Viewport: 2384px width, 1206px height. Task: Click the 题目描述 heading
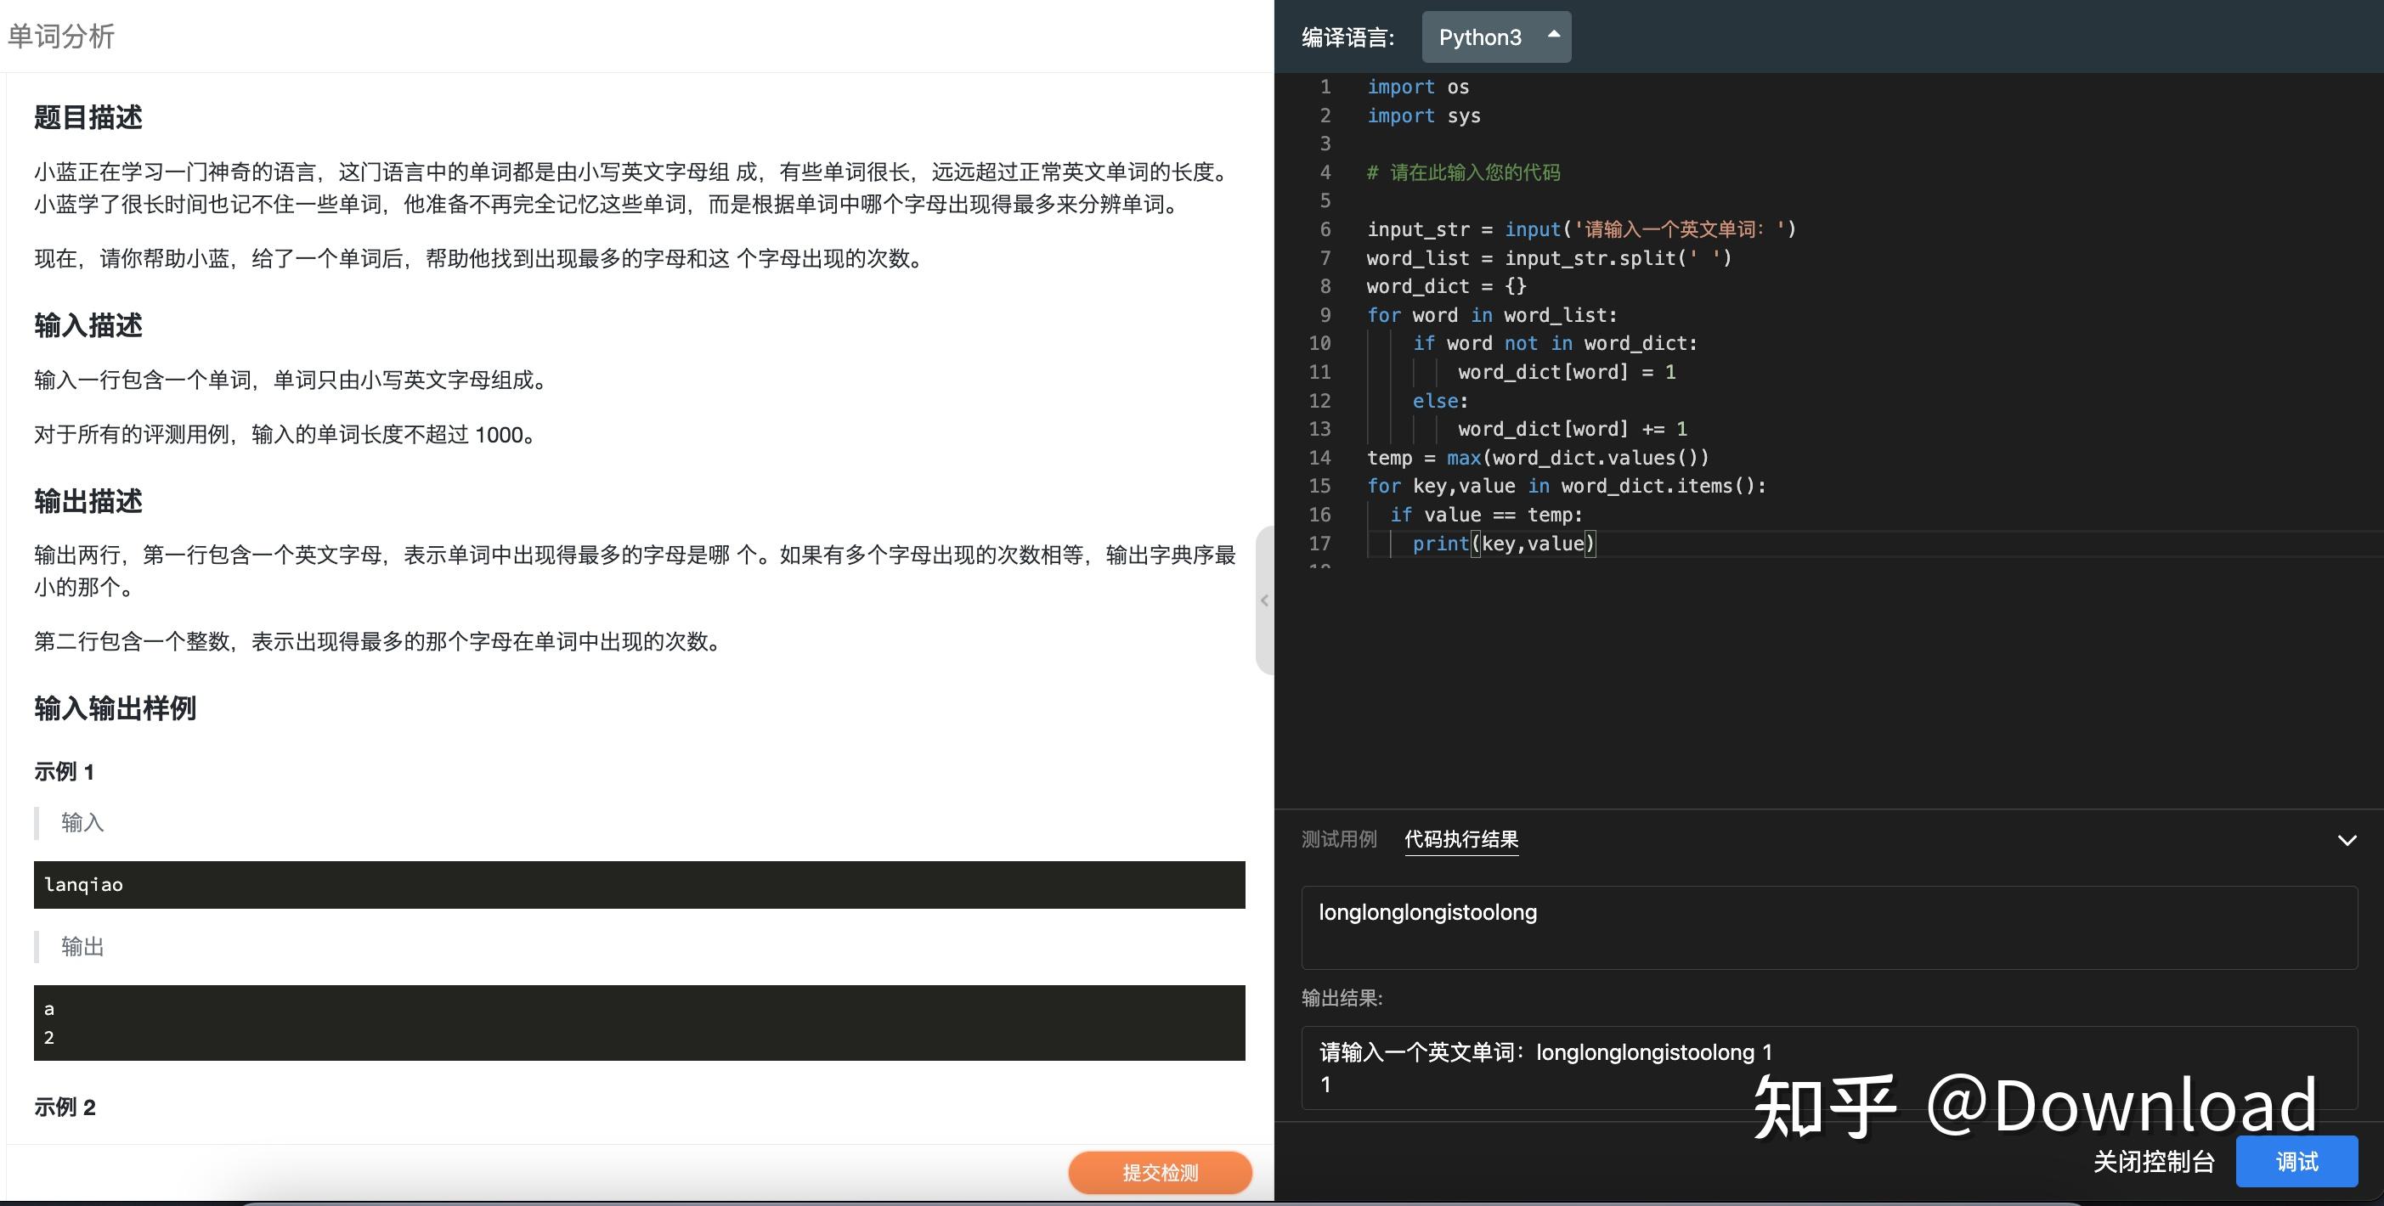(88, 117)
